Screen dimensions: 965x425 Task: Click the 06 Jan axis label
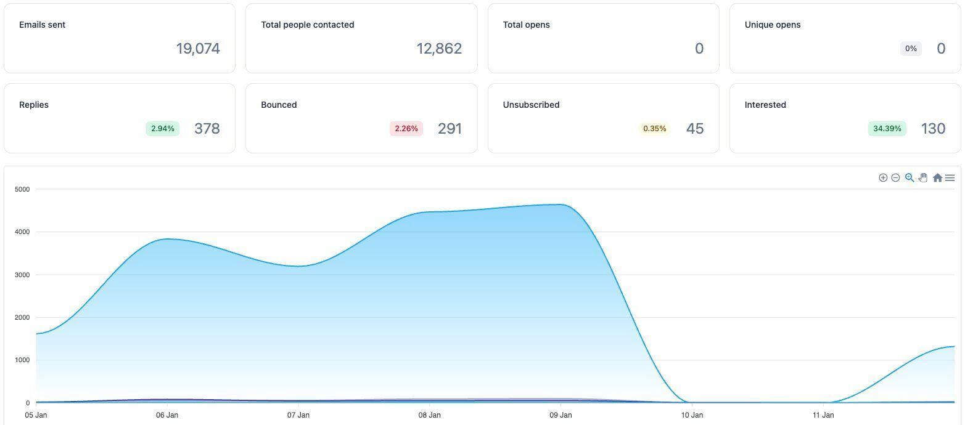(167, 415)
